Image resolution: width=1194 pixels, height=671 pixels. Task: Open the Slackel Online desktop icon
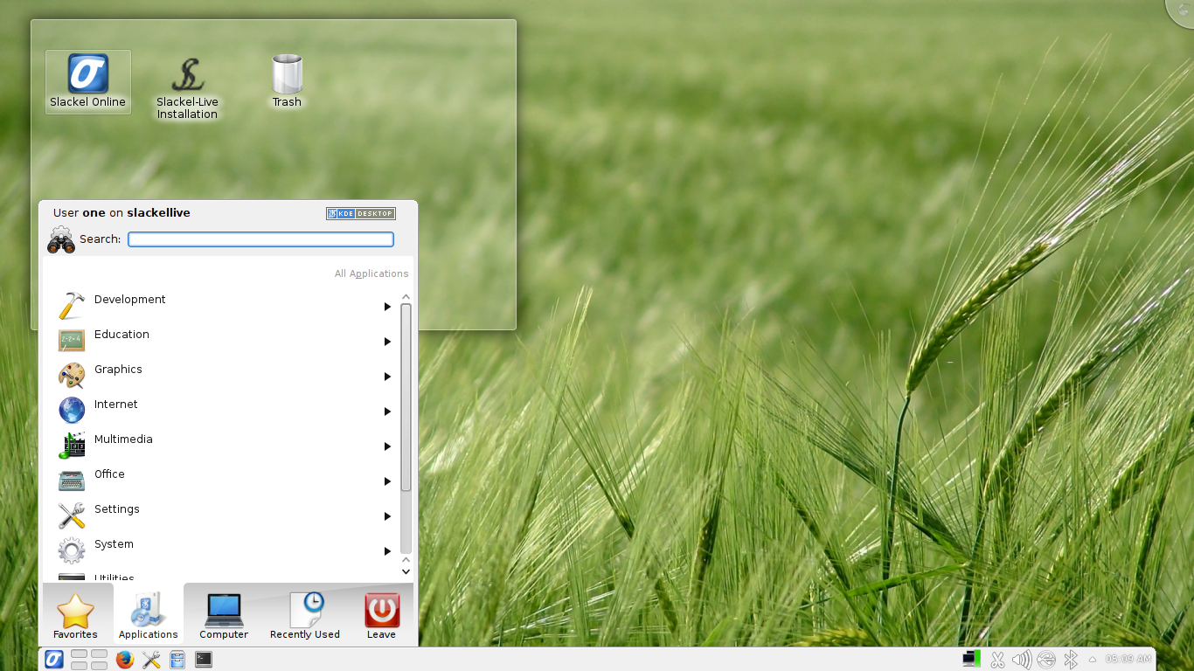click(87, 81)
